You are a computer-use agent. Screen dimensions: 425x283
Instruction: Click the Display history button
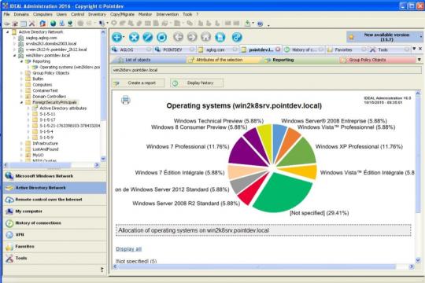(x=197, y=83)
